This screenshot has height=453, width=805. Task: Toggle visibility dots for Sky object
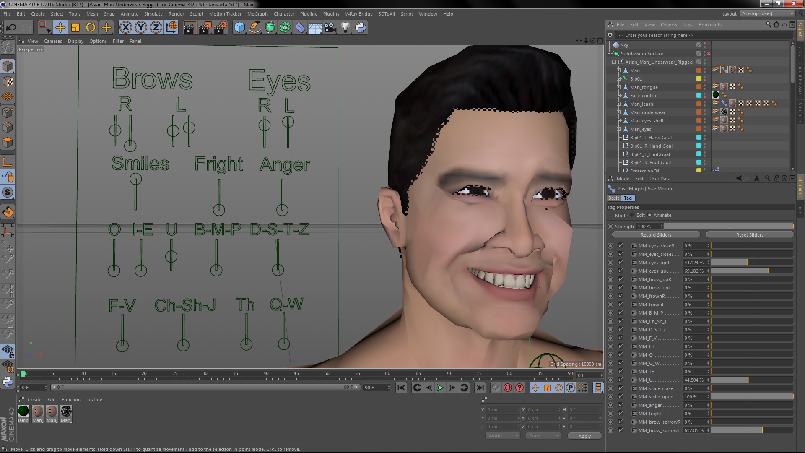tap(705, 45)
